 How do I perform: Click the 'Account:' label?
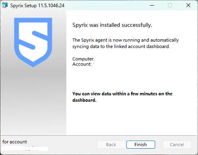tap(82, 64)
